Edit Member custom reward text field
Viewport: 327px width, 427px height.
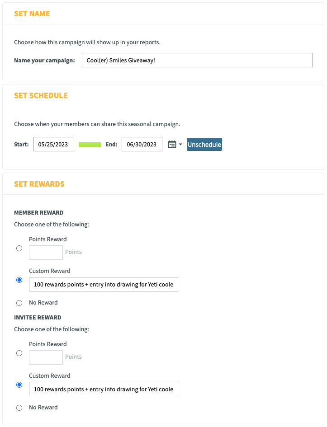tap(104, 284)
